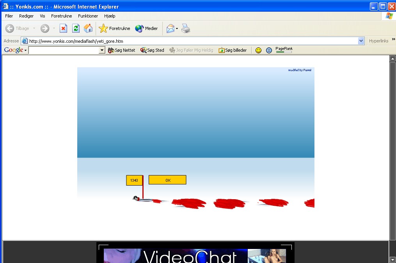Click the Google toolbar search field
396x263 pixels.
(x=64, y=50)
